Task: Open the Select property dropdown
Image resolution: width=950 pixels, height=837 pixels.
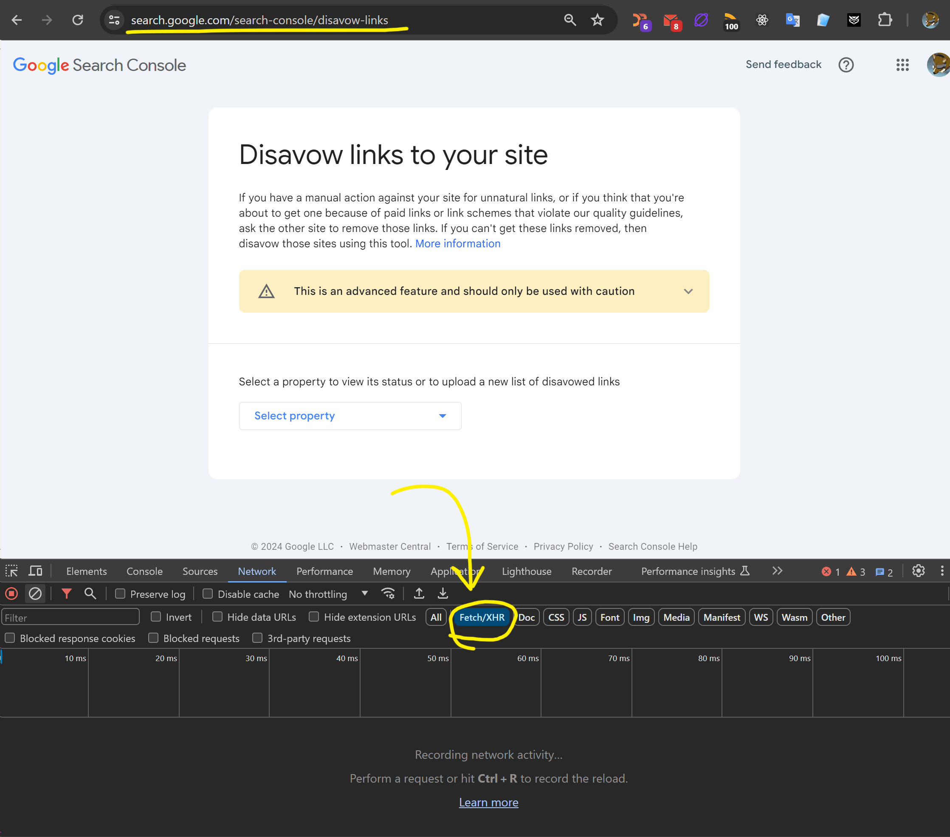Action: point(350,416)
